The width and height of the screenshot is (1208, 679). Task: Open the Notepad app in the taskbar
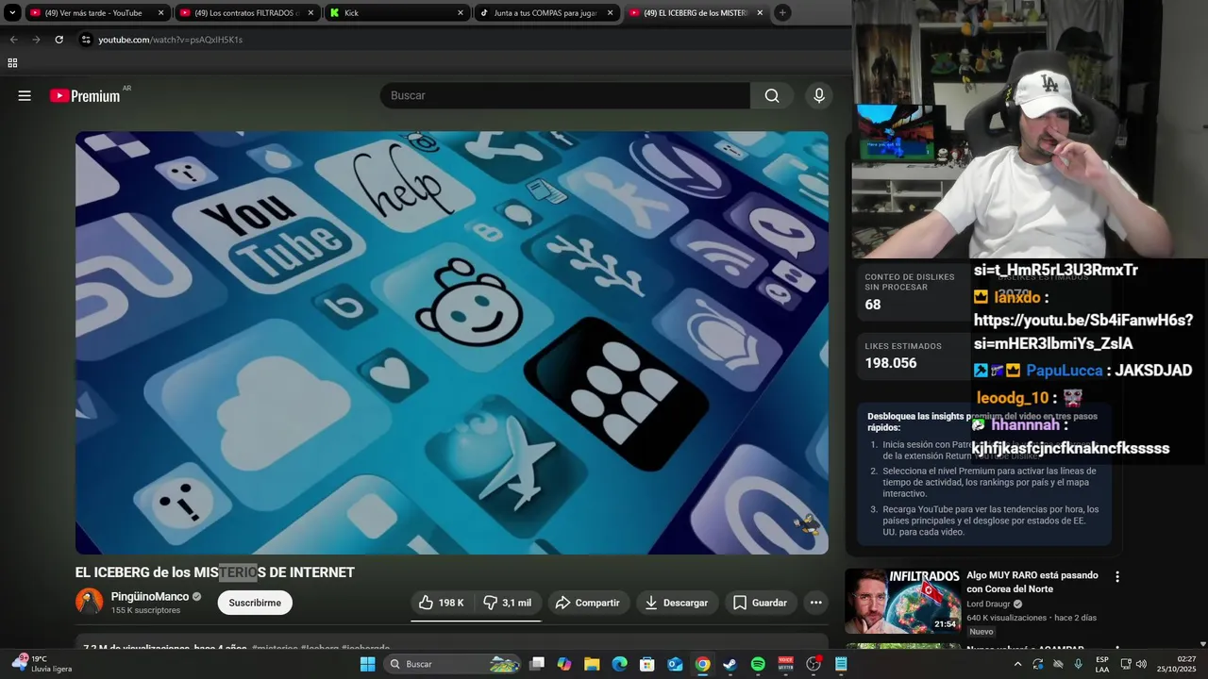click(841, 664)
